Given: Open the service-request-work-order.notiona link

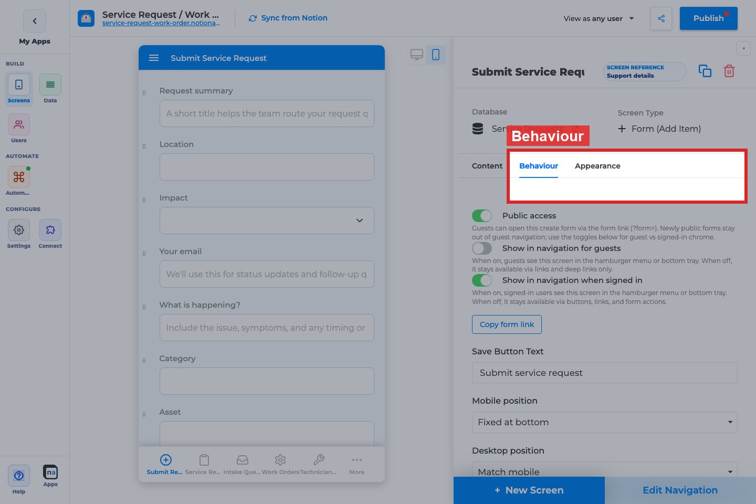Looking at the screenshot, I should 161,23.
